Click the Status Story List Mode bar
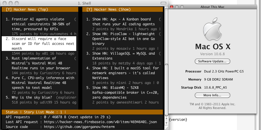Viewport: 261px width, 130px height. coord(82,112)
